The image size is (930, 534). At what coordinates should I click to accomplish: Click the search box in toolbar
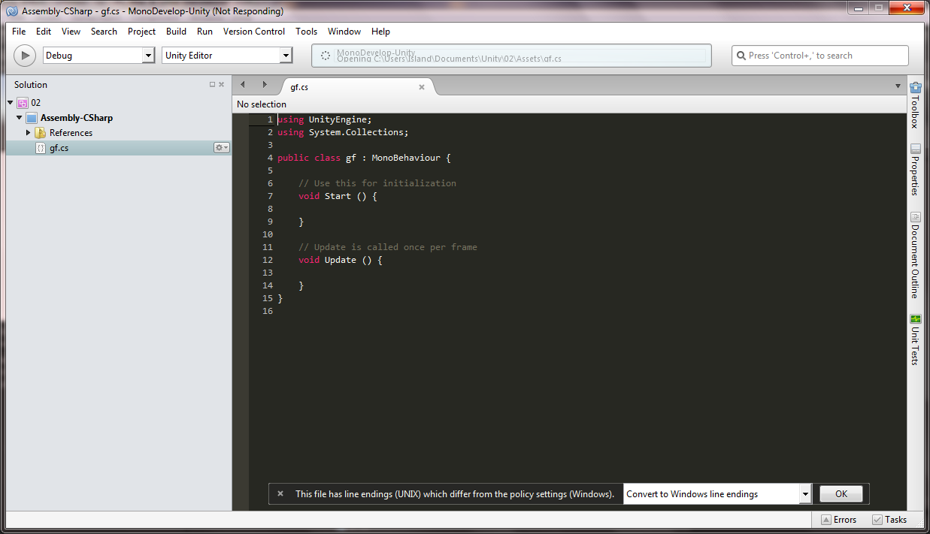(819, 56)
